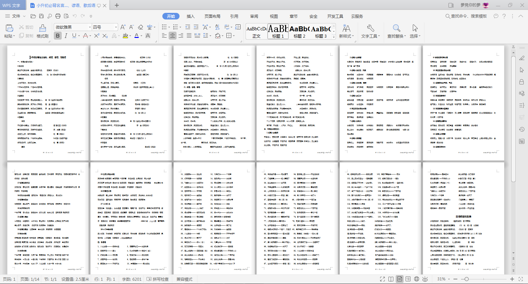Align text left
528x284 pixels.
click(164, 36)
